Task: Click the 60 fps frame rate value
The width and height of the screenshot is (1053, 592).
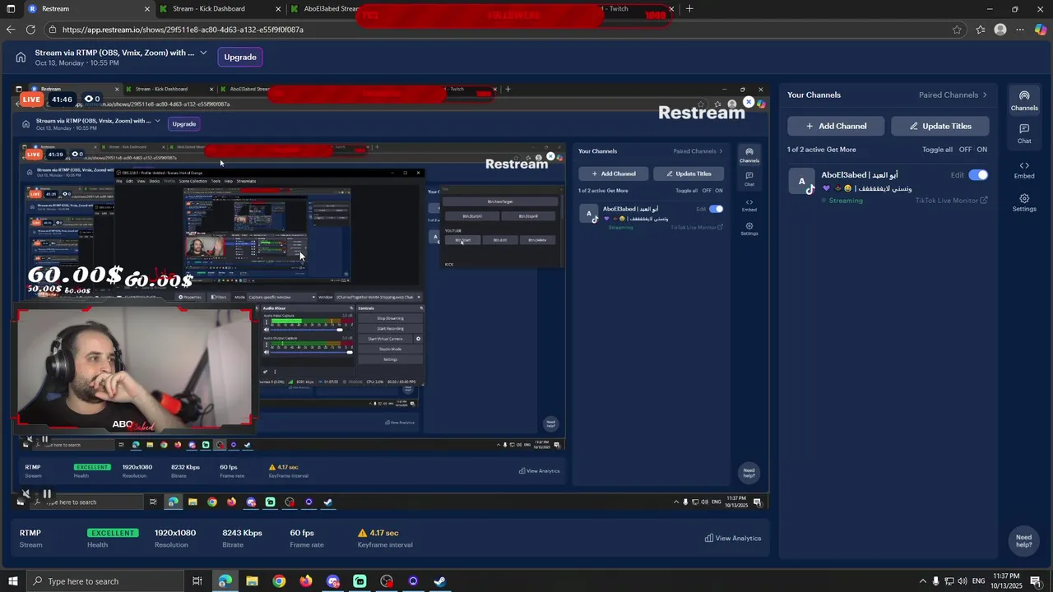Action: coord(302,533)
